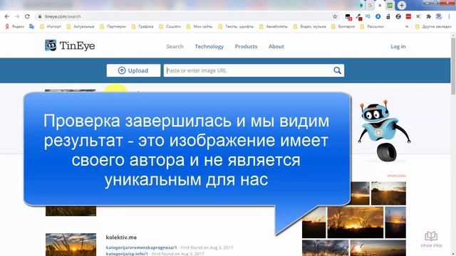The width and height of the screenshot is (456, 256).
Task: Open the Болгария bookmarks folder
Action: tap(343, 26)
